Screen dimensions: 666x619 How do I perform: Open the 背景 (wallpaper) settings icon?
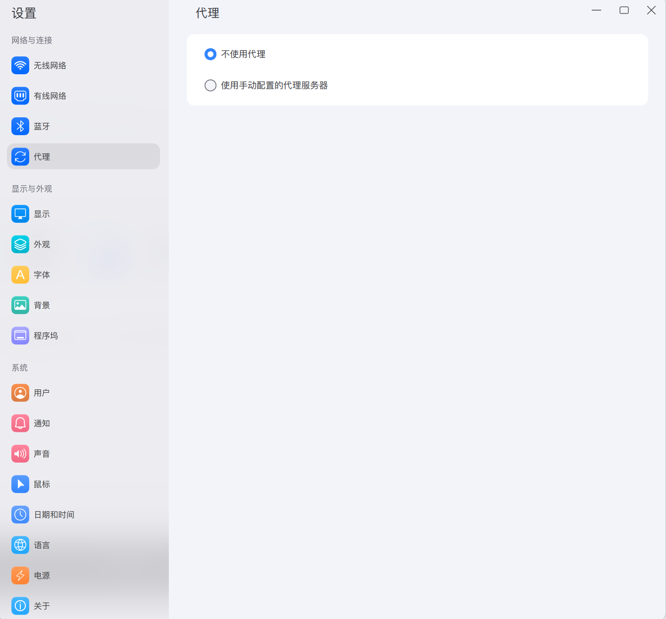20,305
